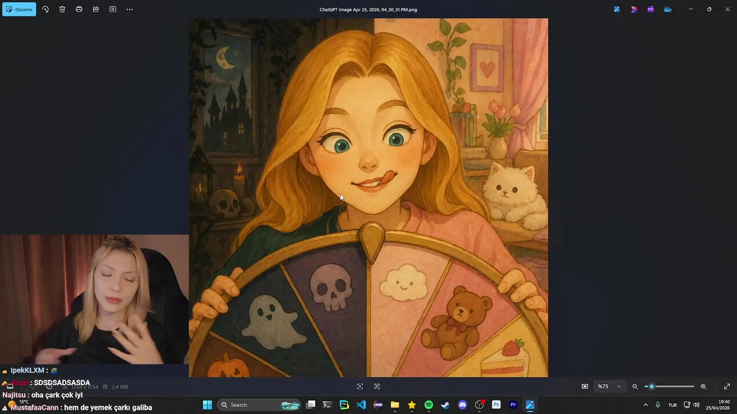This screenshot has width=737, height=414.
Task: Click the yellow star app on taskbar
Action: [x=412, y=405]
